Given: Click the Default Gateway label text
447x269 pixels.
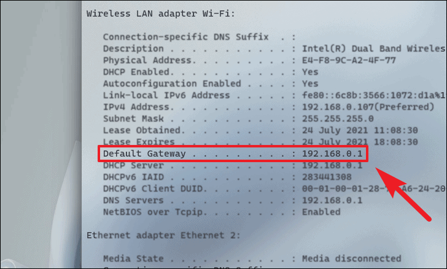Looking at the screenshot, I should [144, 154].
